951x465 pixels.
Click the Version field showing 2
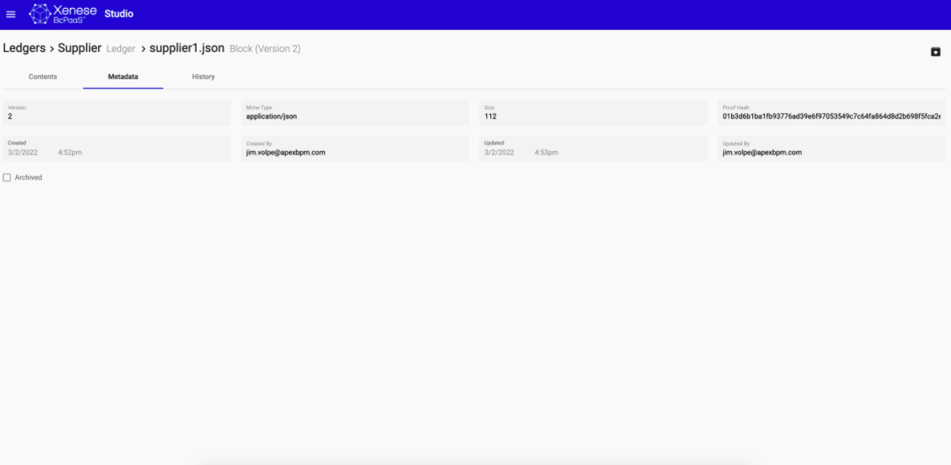tap(117, 112)
